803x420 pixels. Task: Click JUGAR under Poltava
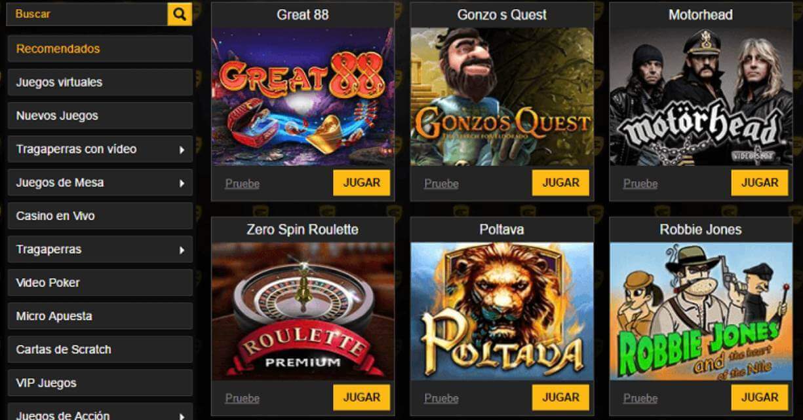pos(560,397)
